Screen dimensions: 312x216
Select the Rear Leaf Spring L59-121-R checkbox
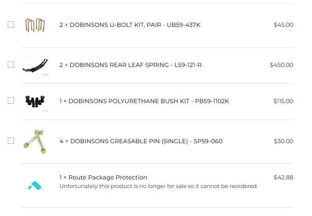coord(11,65)
